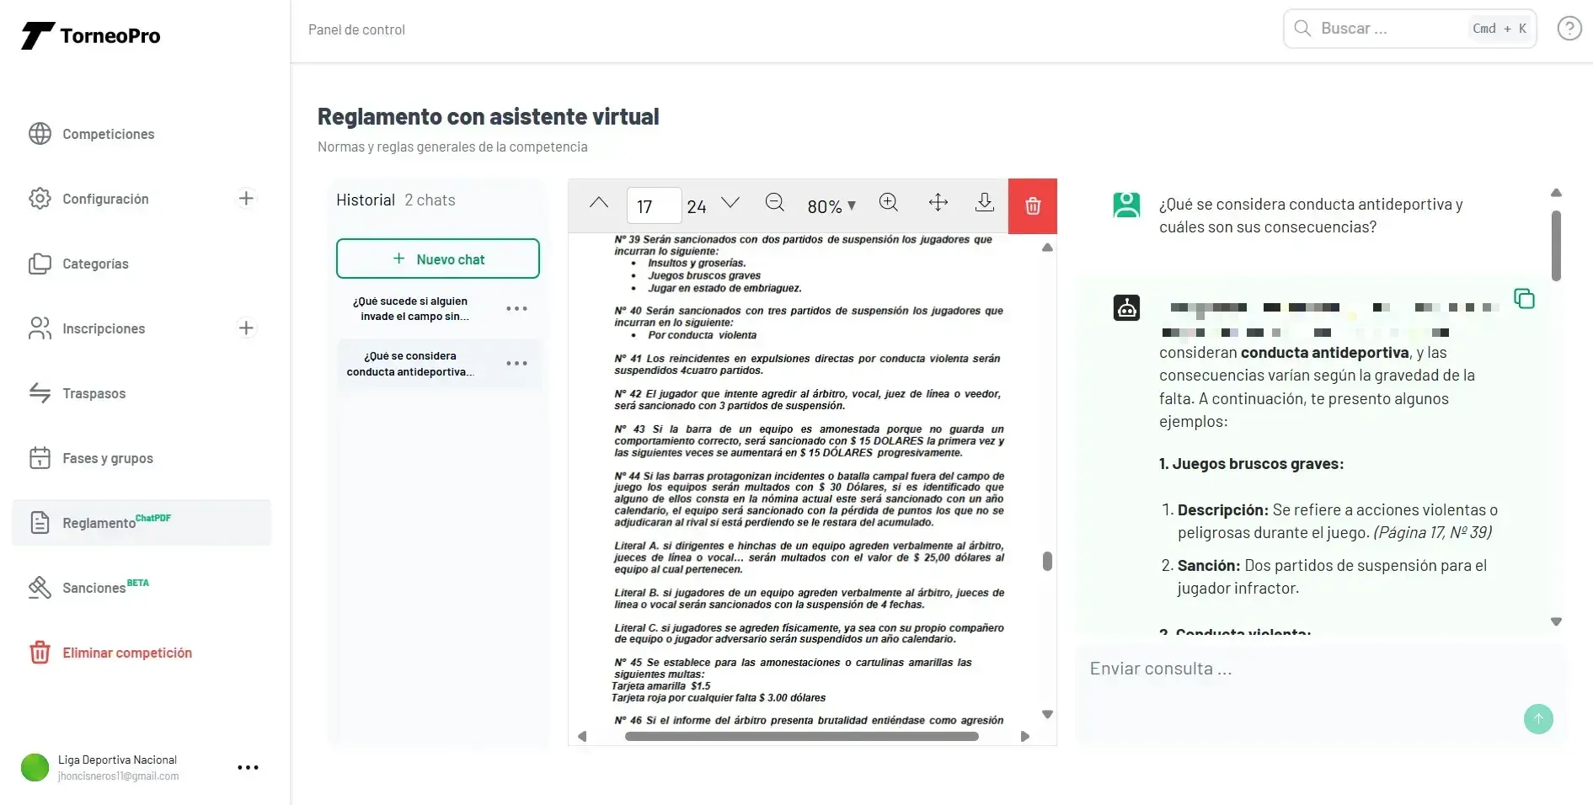
Task: Click the green user avatar
Action: click(x=35, y=767)
